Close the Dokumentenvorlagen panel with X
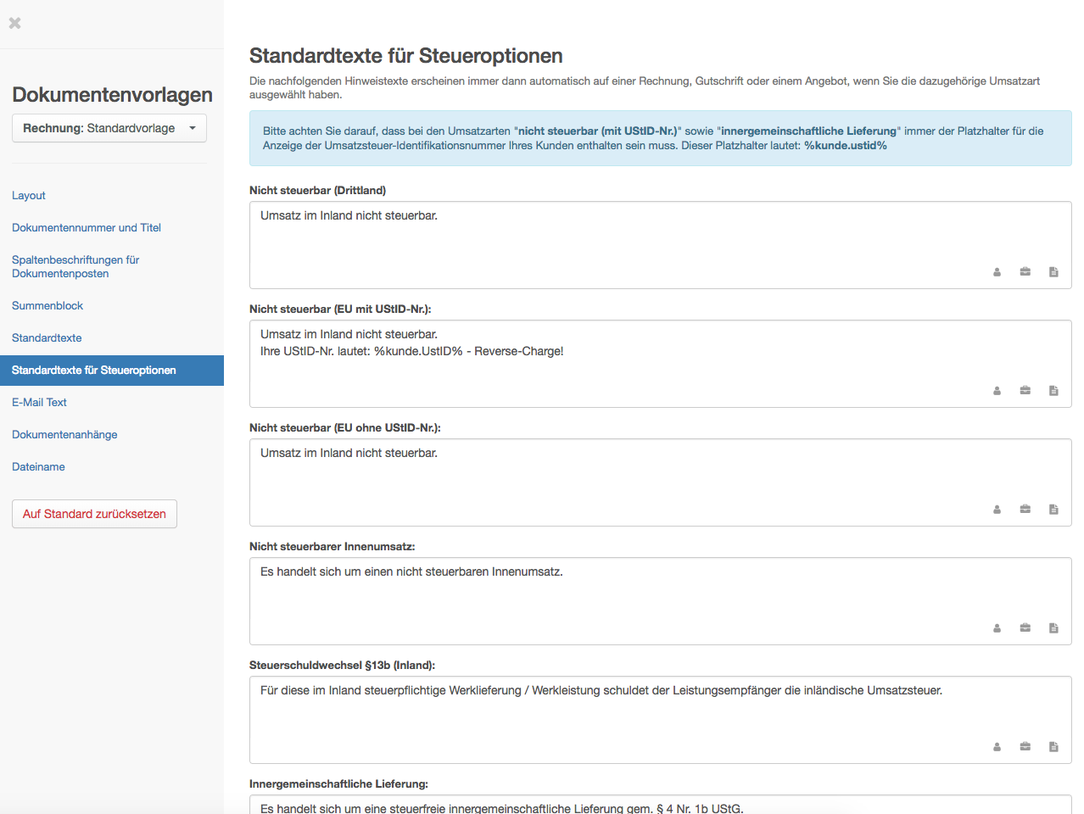 tap(14, 23)
